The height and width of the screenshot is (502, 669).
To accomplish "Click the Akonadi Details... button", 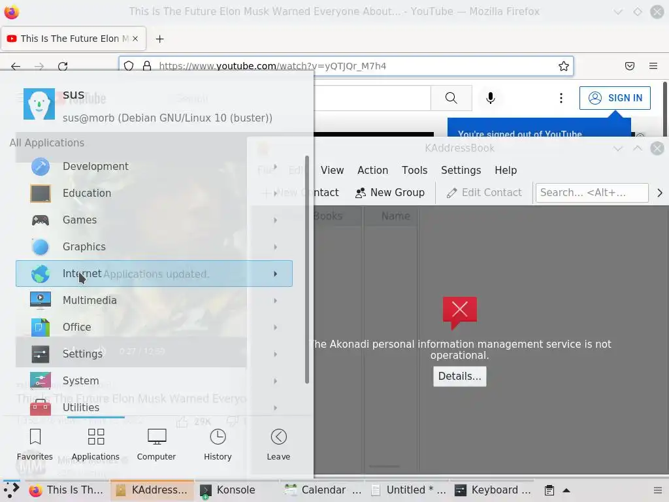I will (x=460, y=376).
